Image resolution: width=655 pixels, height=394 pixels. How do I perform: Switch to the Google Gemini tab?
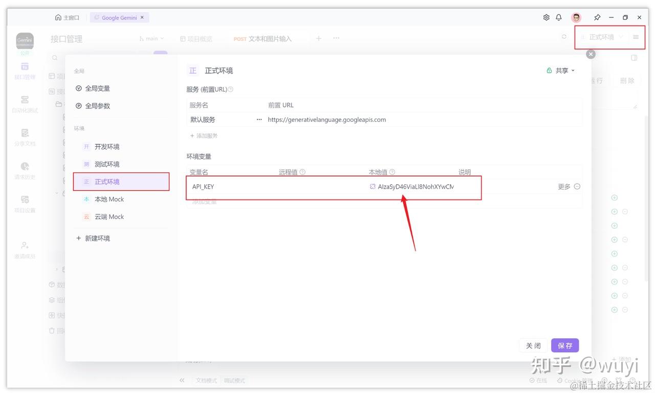[x=119, y=17]
